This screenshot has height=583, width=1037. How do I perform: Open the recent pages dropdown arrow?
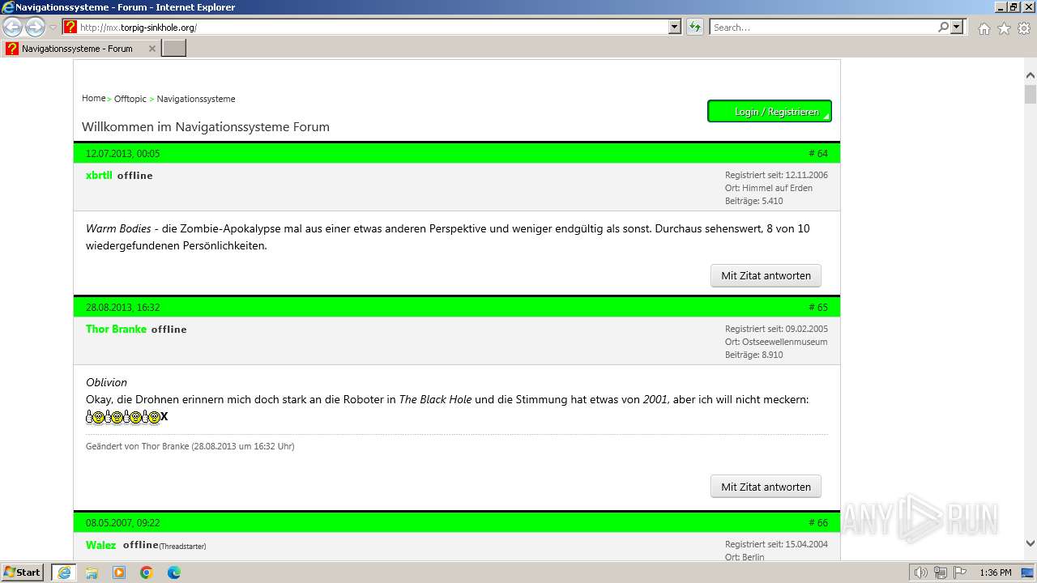[x=53, y=28]
